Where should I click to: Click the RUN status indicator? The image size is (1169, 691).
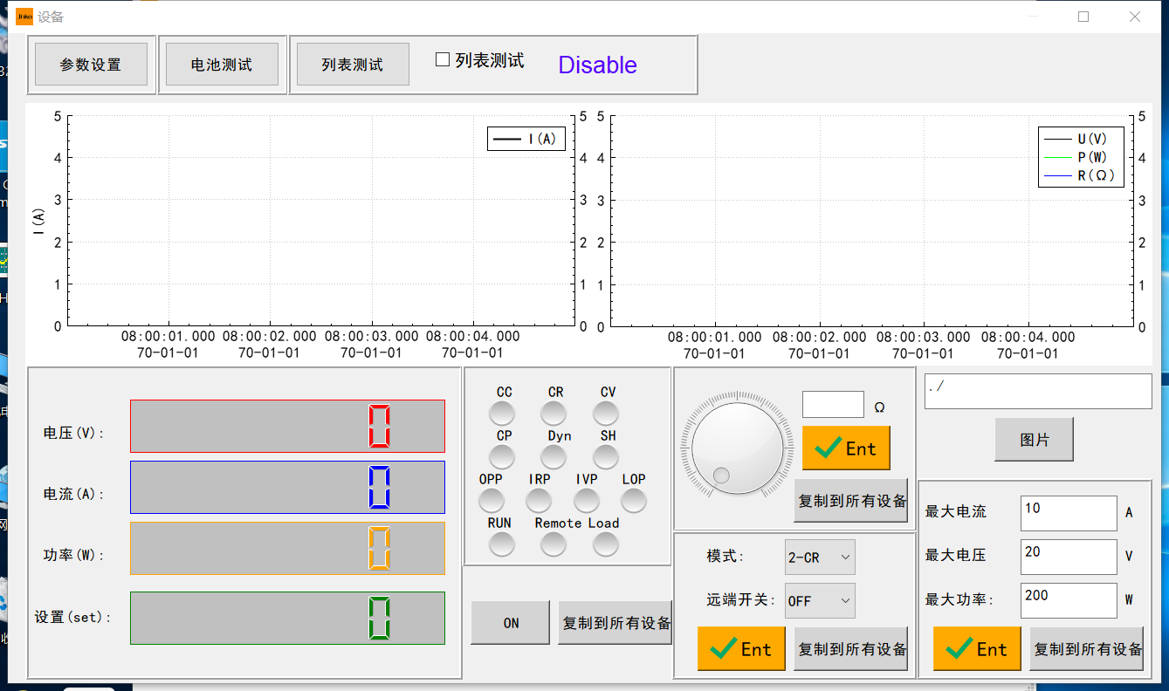pyautogui.click(x=502, y=544)
